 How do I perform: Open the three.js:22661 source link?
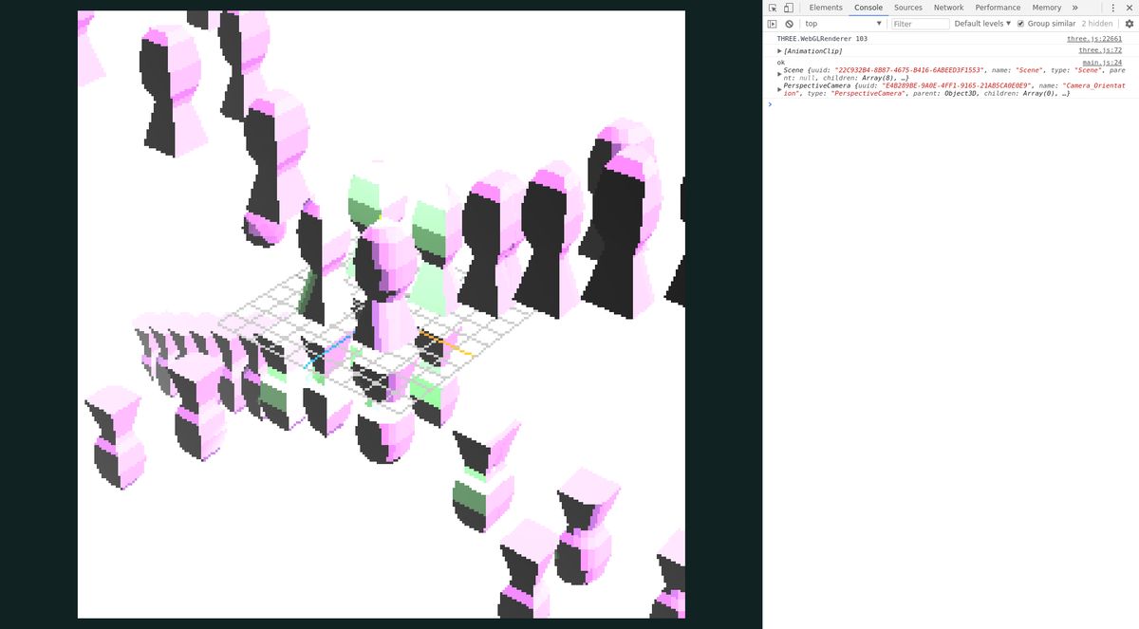point(1093,39)
